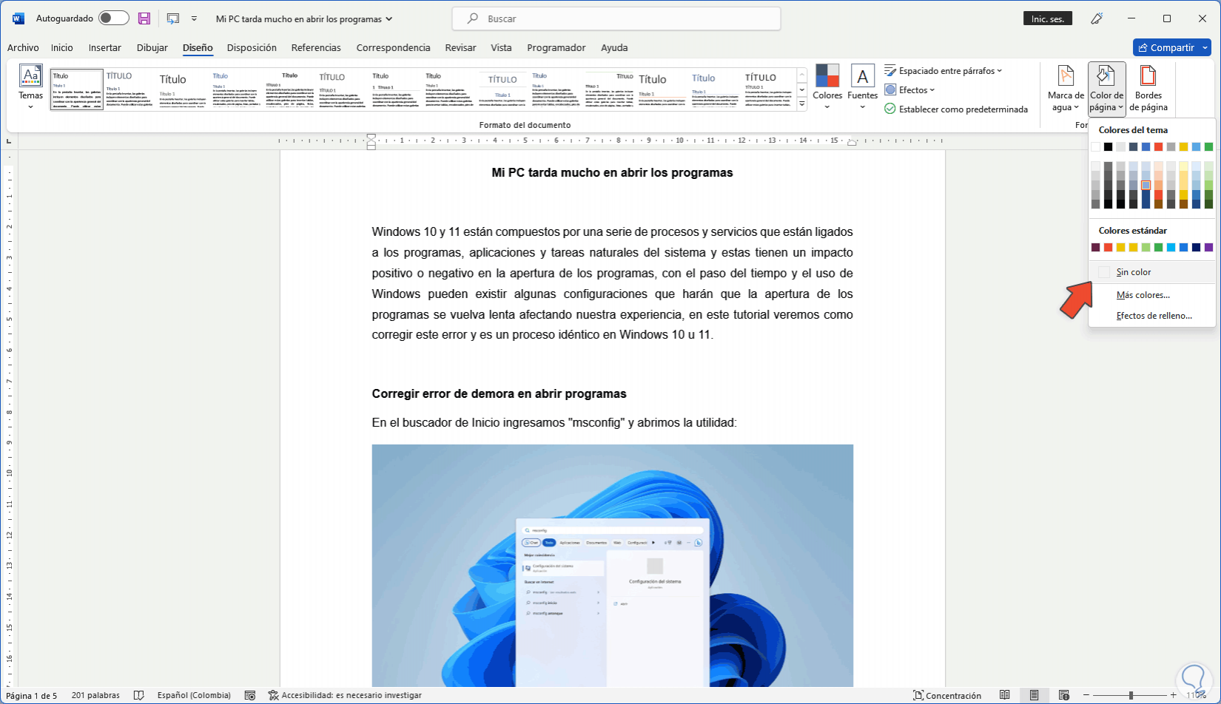The height and width of the screenshot is (704, 1221).
Task: Click the zoom in plus button
Action: [x=1174, y=695]
